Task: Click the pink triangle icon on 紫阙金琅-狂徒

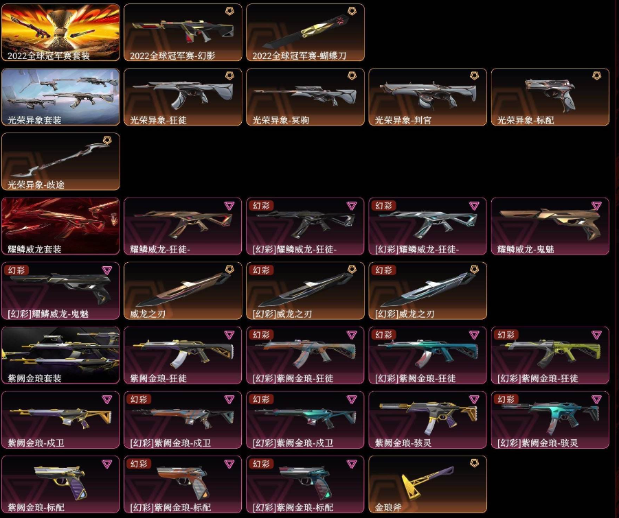Action: 229,335
